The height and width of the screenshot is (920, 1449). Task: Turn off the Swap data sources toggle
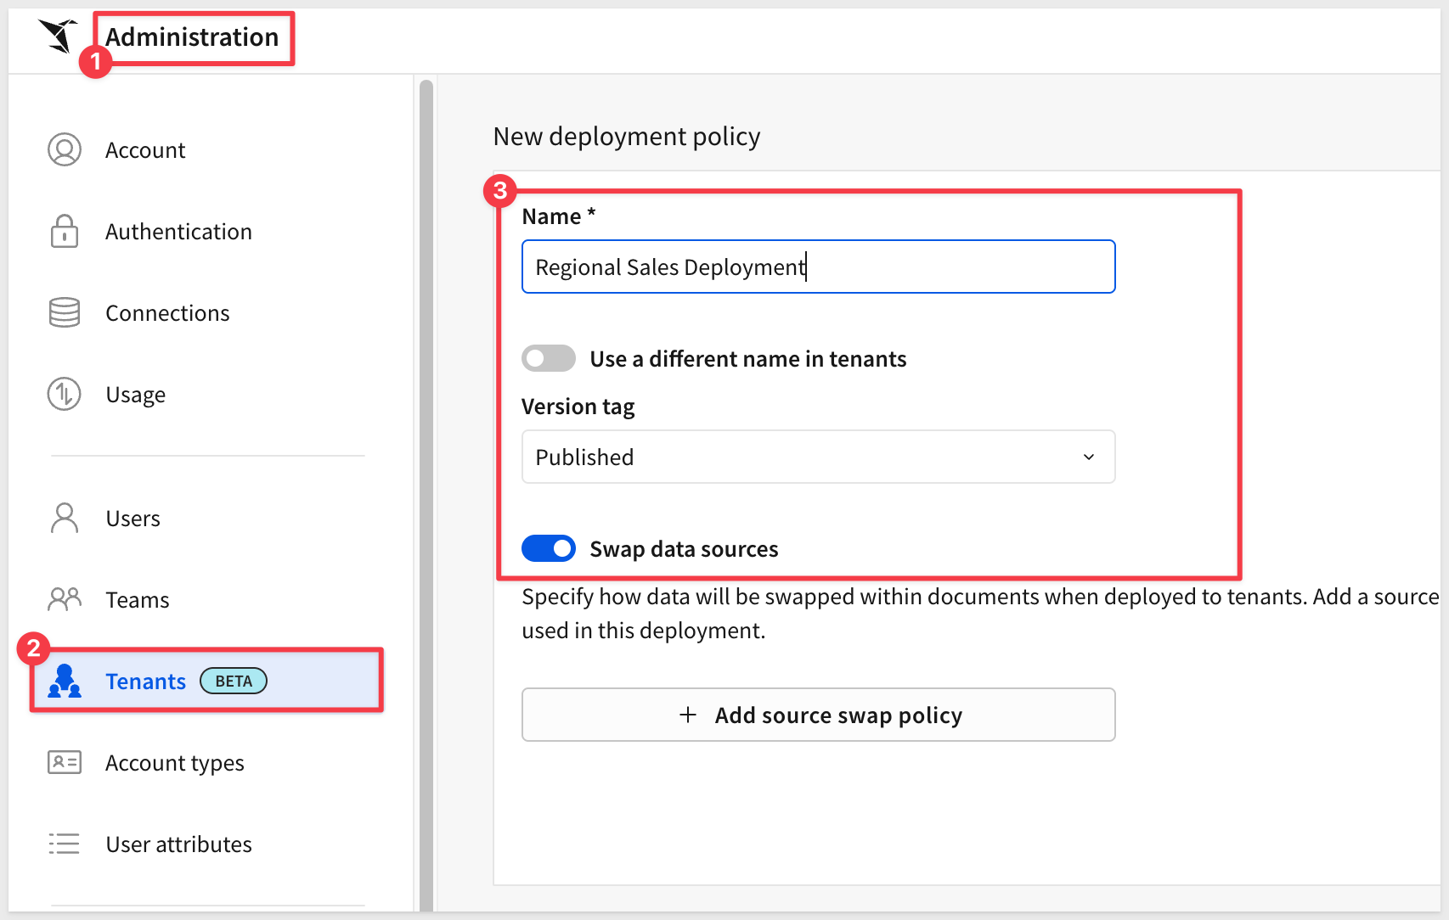(x=549, y=549)
